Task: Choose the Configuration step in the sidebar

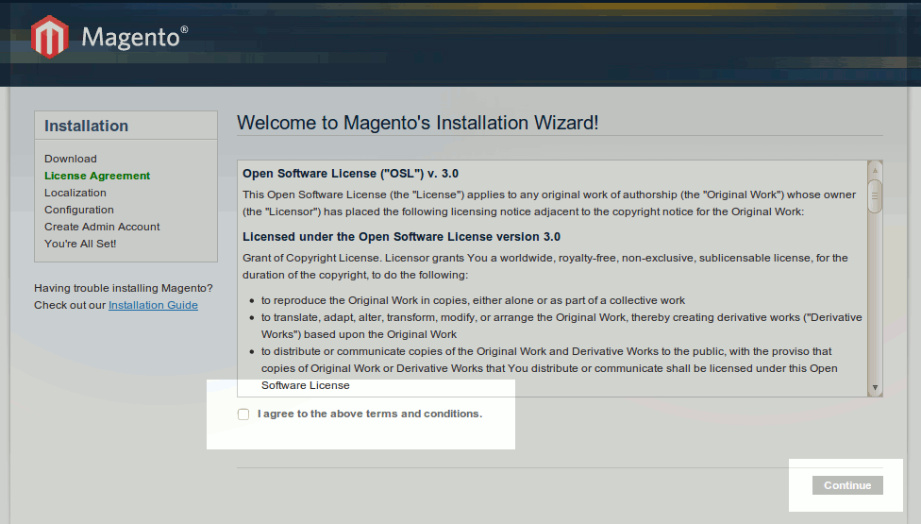Action: pos(79,210)
